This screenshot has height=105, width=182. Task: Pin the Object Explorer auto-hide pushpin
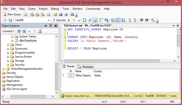point(51,26)
